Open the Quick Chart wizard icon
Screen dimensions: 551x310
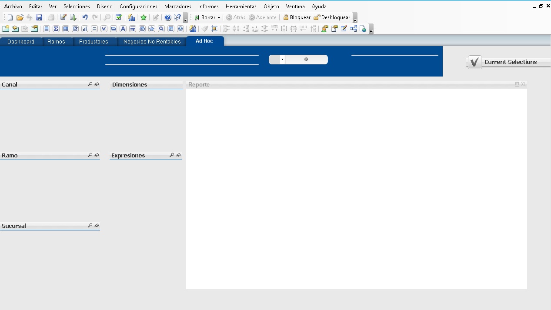click(x=131, y=17)
